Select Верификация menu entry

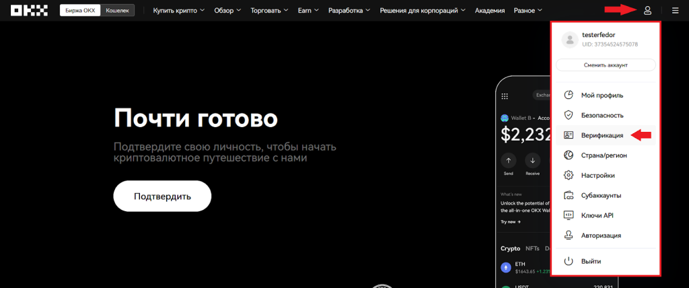pyautogui.click(x=606, y=135)
